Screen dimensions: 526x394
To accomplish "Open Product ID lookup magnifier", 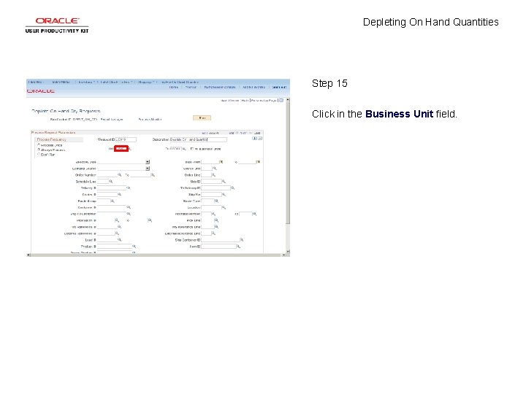I will coord(134,247).
